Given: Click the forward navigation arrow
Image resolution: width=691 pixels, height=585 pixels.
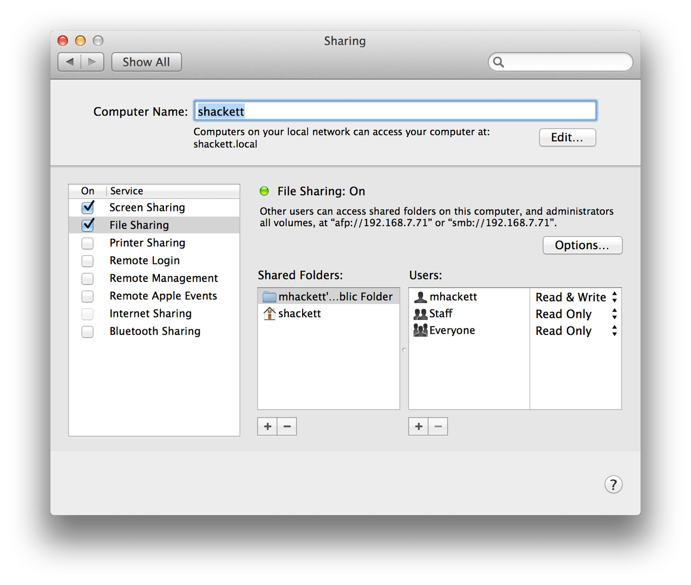Looking at the screenshot, I should (92, 62).
